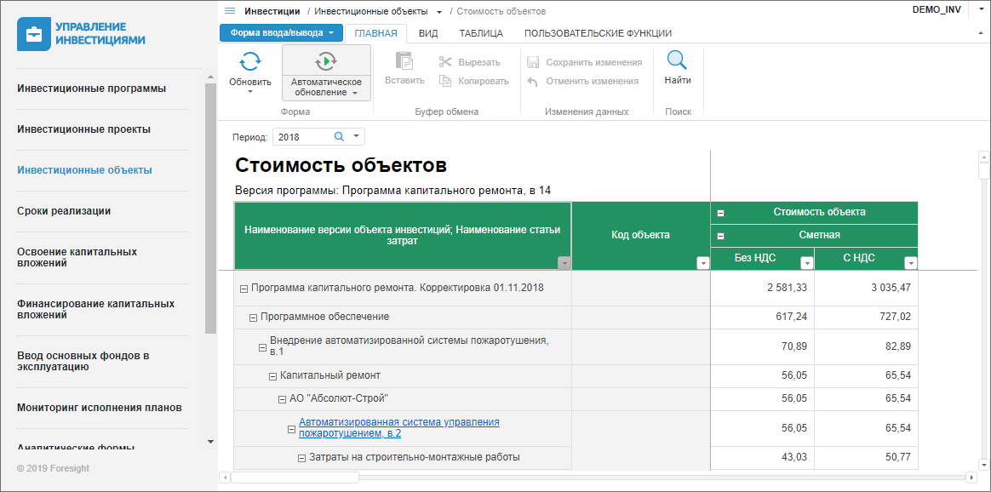Screen dimensions: 991x492
Task: Click the Вырезать label
Action: 479,62
